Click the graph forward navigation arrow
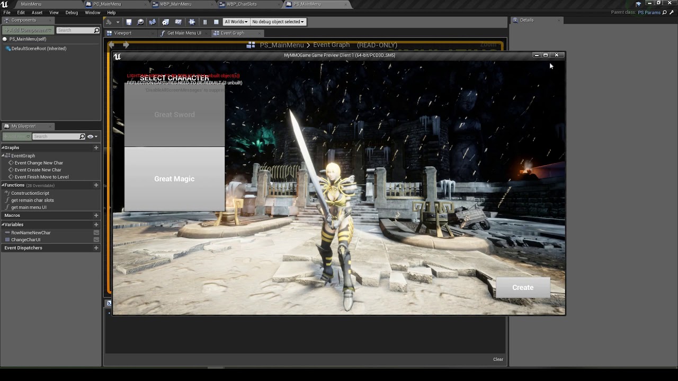This screenshot has width=678, height=381. tap(126, 45)
